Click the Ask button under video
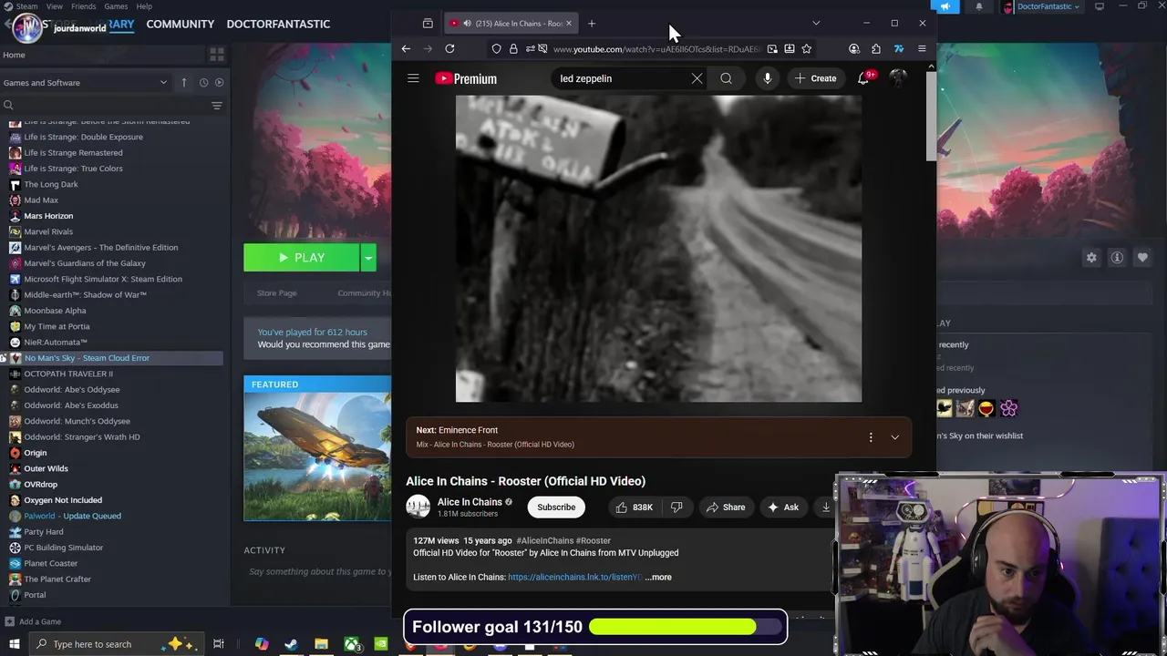Viewport: 1167px width, 656px height. click(x=782, y=507)
